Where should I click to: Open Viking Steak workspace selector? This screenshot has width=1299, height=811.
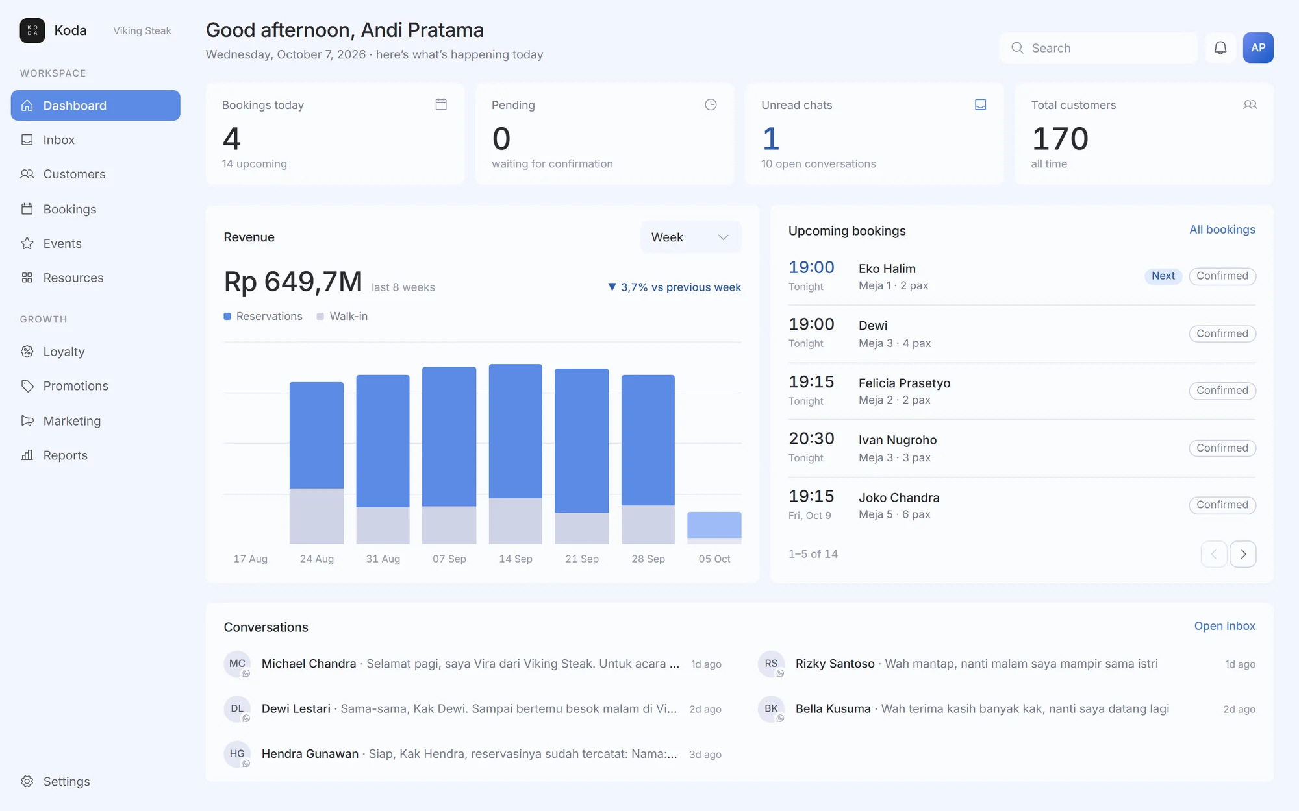click(142, 30)
